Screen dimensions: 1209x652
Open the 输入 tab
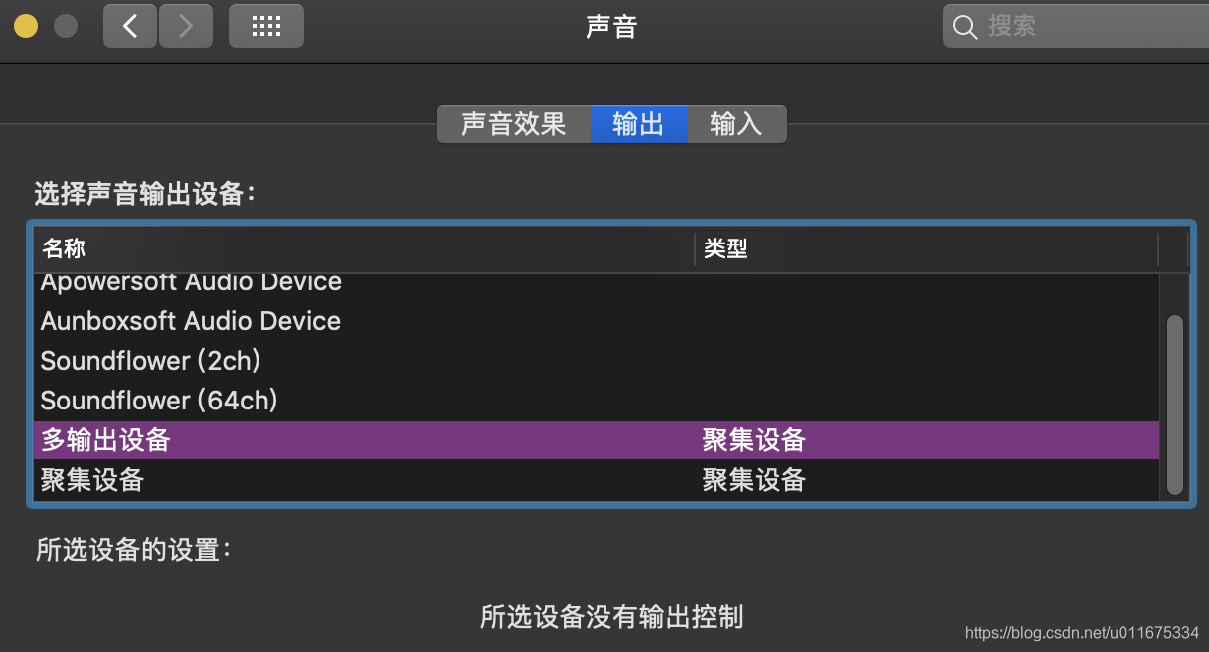click(736, 124)
